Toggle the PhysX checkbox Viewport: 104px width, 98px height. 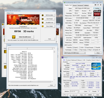click(x=88, y=50)
